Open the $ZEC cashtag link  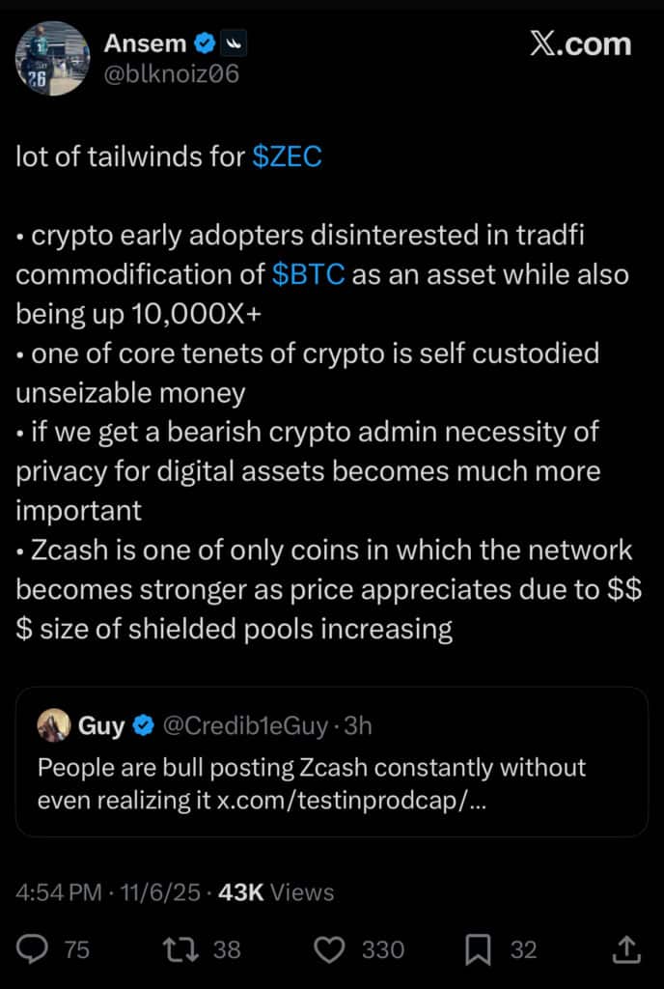click(x=287, y=157)
